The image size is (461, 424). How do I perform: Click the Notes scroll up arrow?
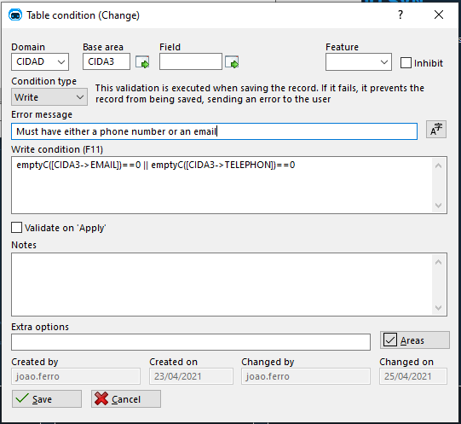click(438, 262)
